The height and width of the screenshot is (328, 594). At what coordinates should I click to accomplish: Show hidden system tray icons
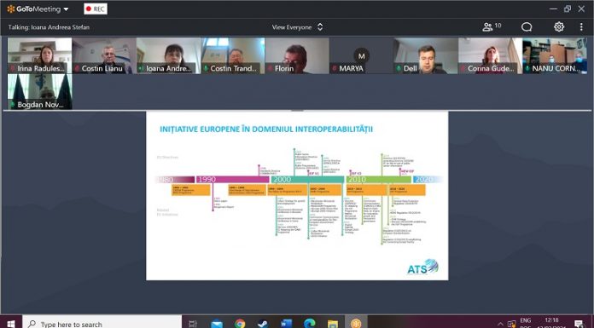coord(500,324)
